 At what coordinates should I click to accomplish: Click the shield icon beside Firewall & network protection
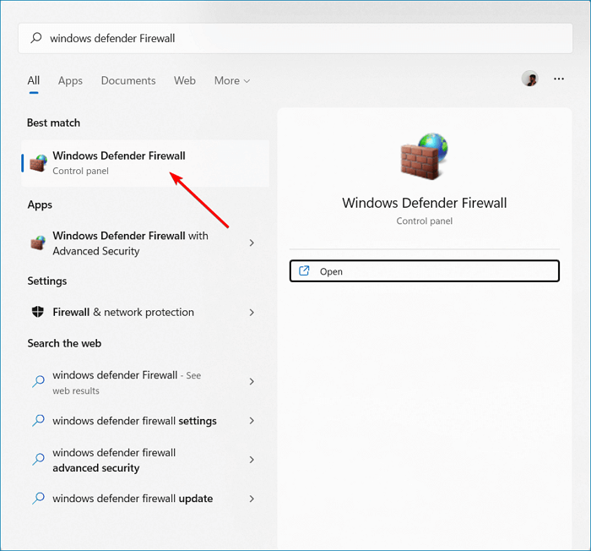point(38,312)
